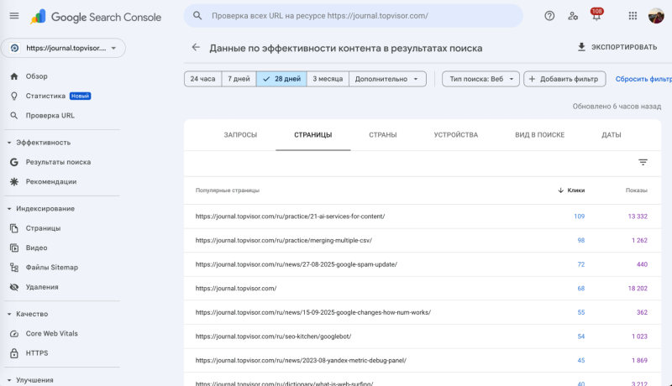Open row for 21-ai-services-for-content URL
Image resolution: width=672 pixels, height=386 pixels.
tap(423, 216)
